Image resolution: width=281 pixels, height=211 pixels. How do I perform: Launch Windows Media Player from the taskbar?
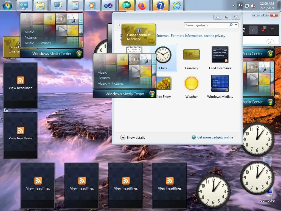[92, 5]
